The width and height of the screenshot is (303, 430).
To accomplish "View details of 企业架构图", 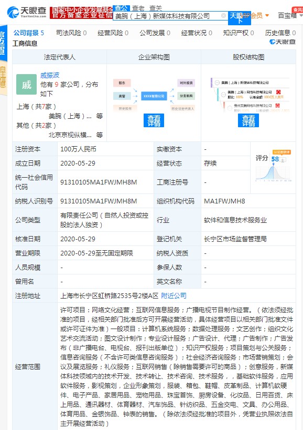I will (x=154, y=120).
